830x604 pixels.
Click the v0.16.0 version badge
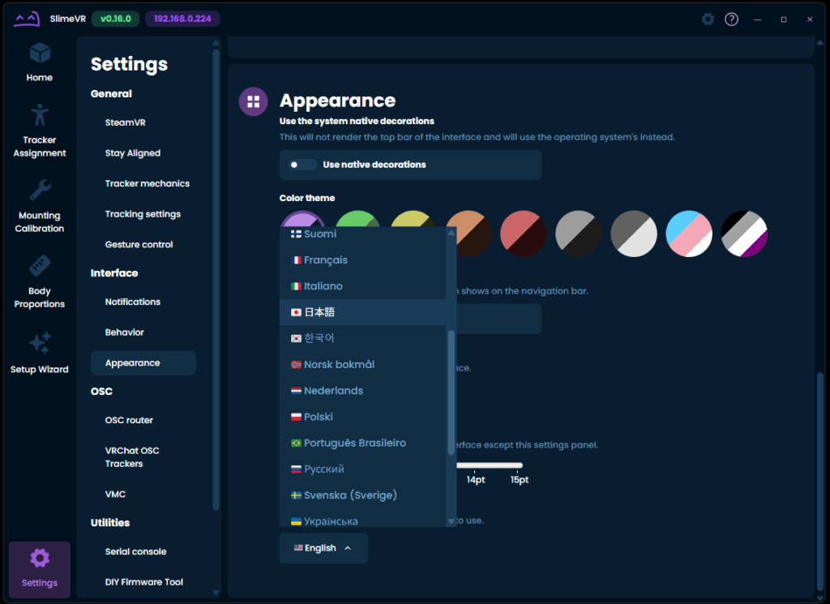click(115, 19)
